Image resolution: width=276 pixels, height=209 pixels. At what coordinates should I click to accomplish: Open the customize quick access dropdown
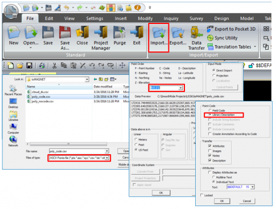[150, 7]
